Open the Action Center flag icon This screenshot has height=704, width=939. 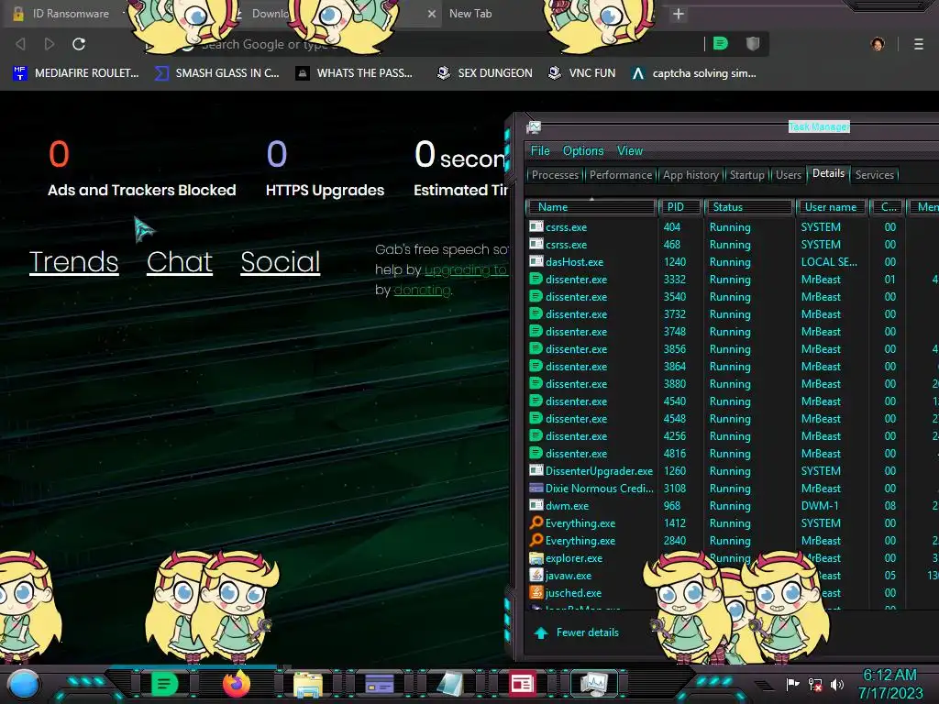[792, 684]
